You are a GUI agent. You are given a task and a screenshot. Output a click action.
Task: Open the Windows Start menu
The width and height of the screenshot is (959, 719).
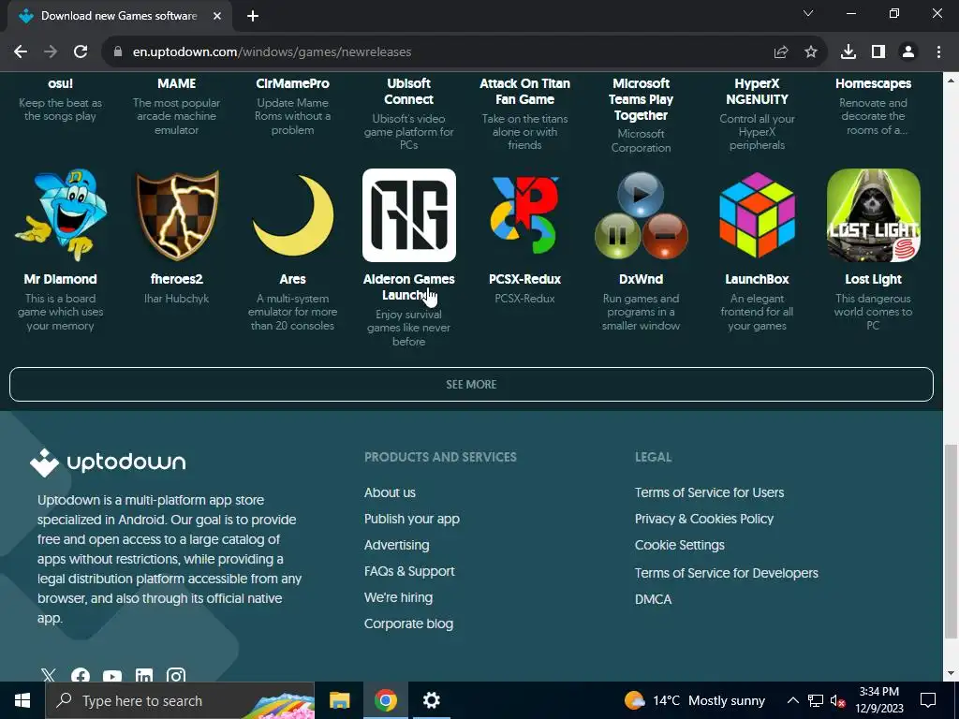point(22,700)
